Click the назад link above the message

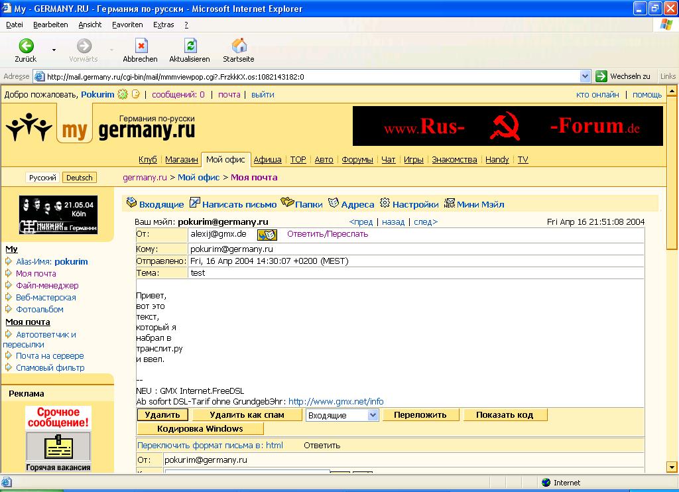[x=393, y=221]
